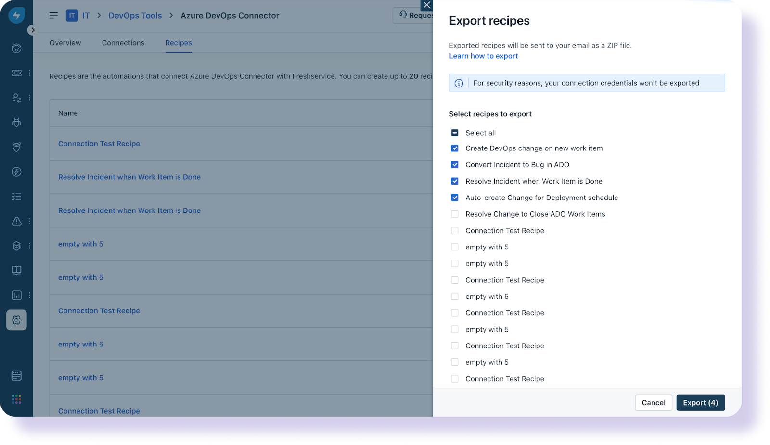770x445 pixels.
Task: Uncheck Create DevOps change on new work item
Action: coord(455,148)
